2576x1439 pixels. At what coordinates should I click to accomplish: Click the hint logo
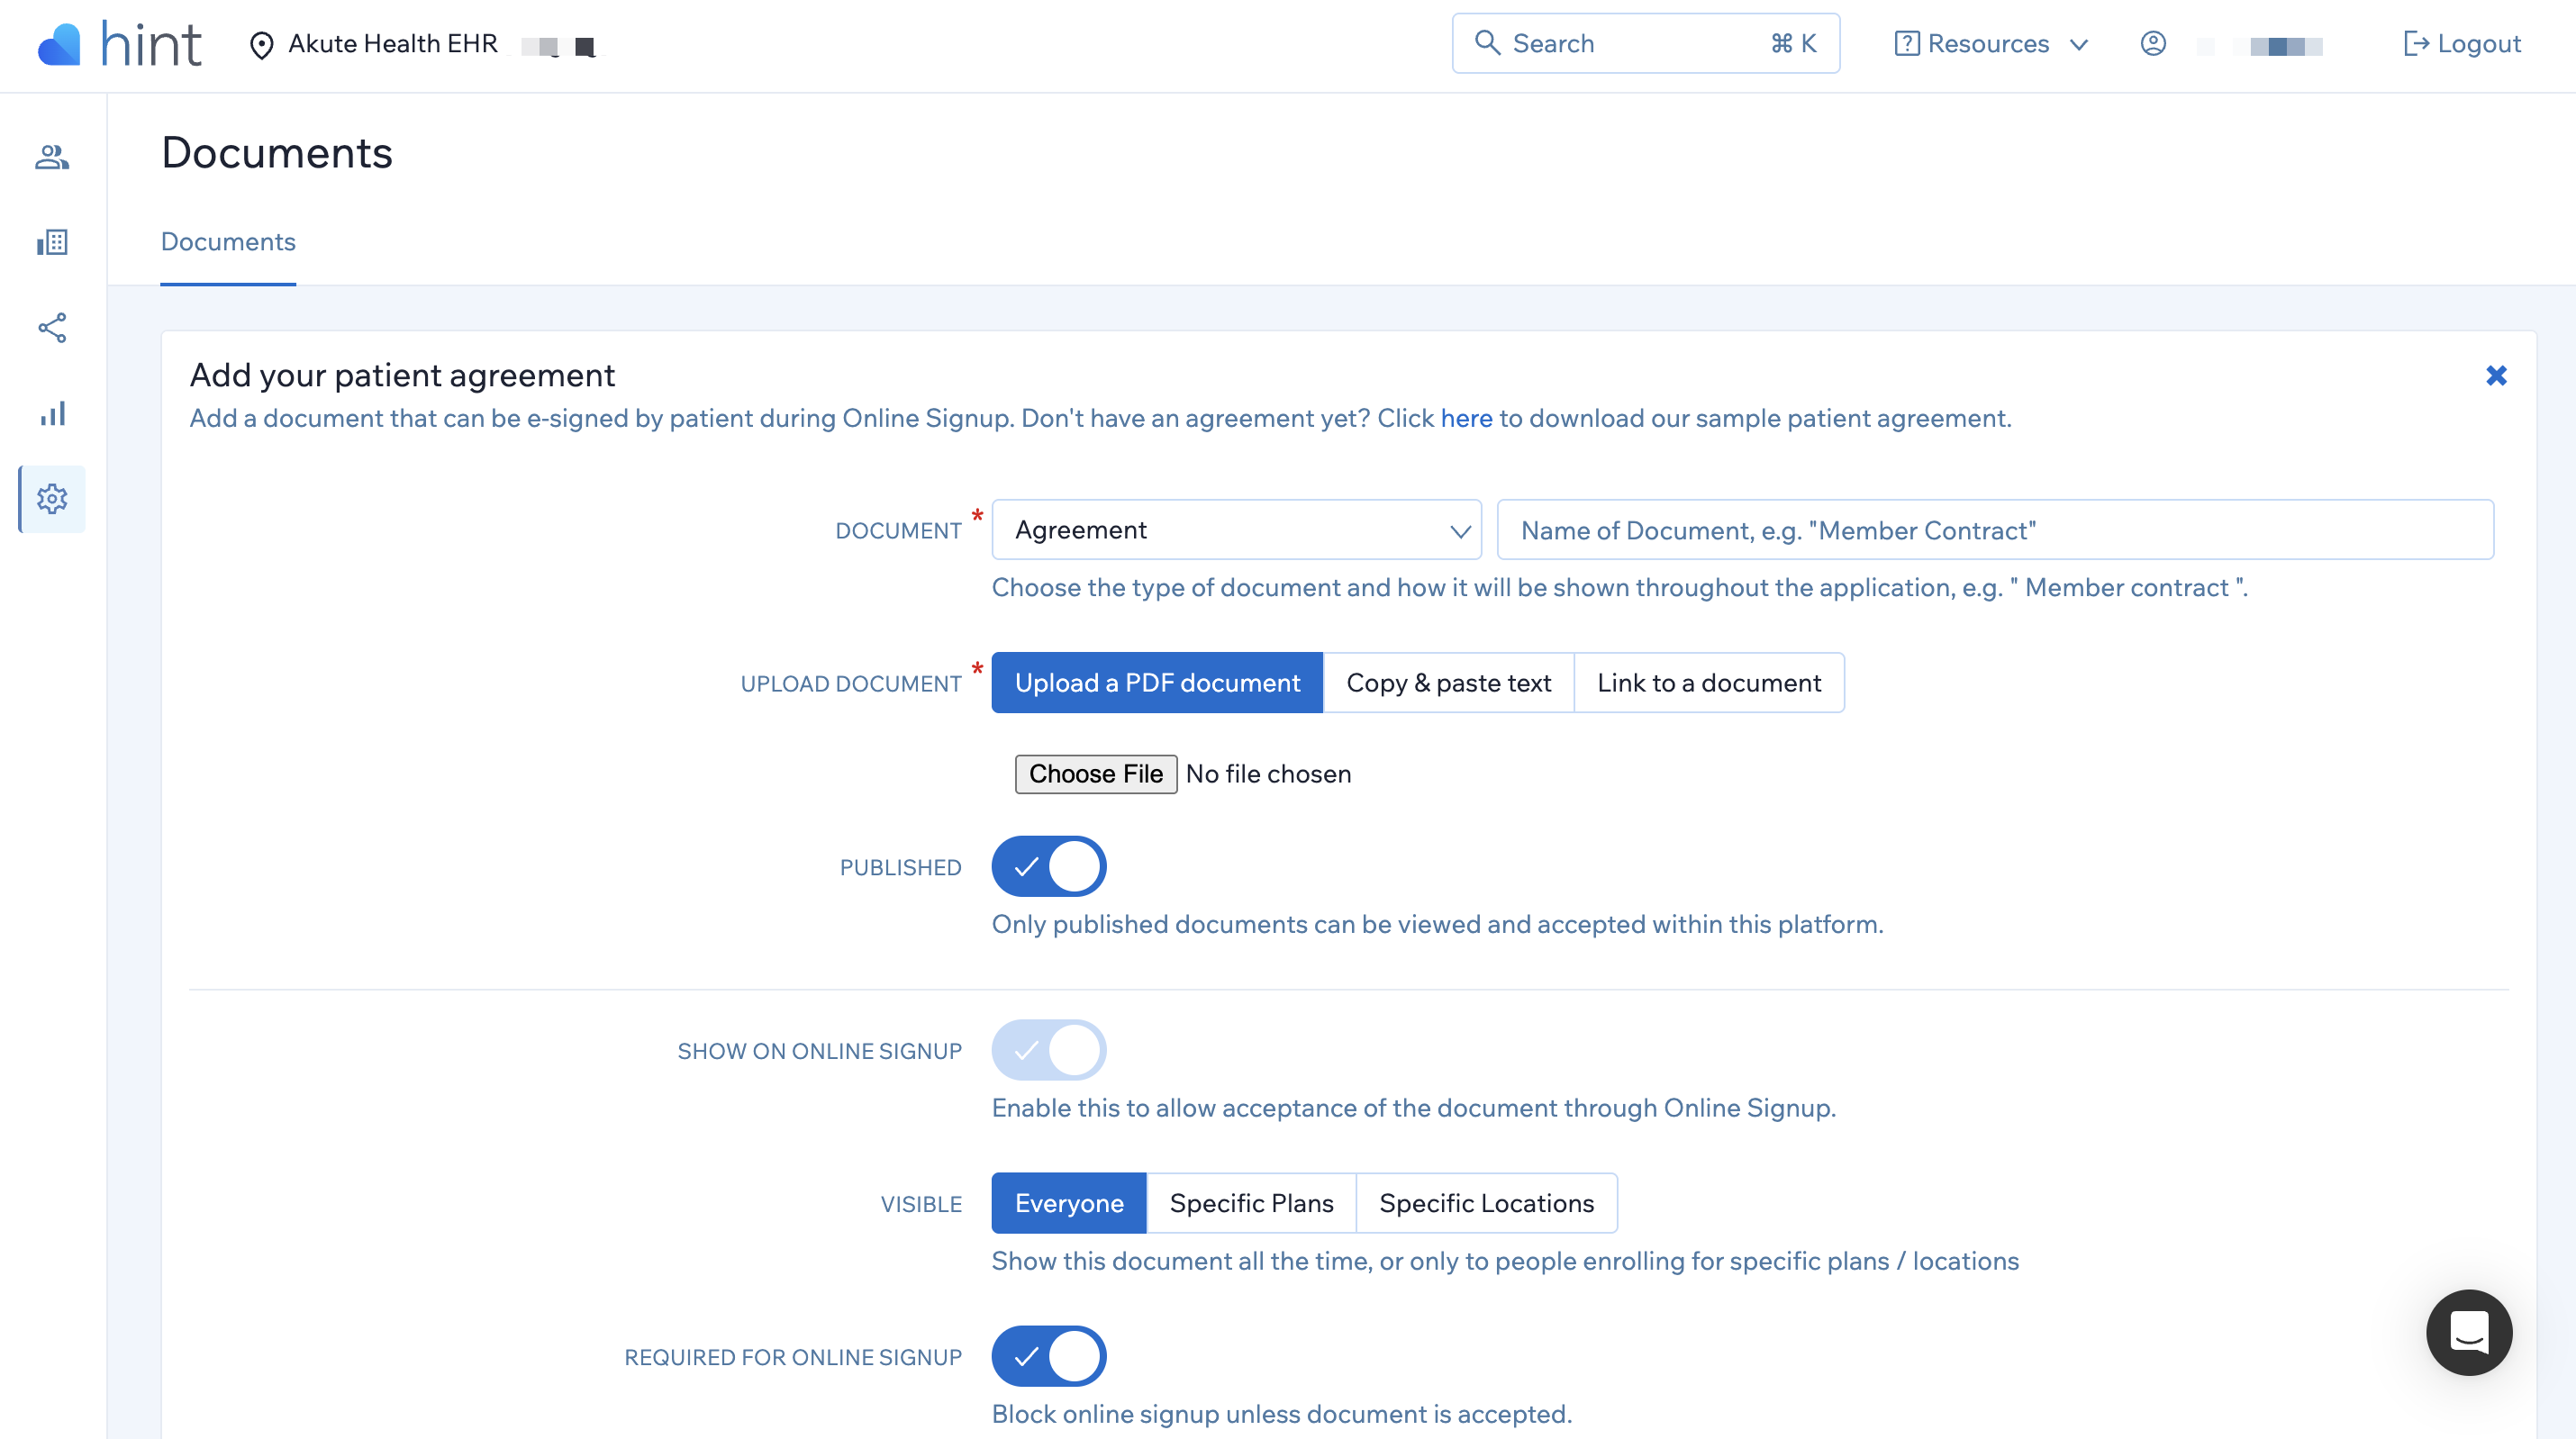click(x=120, y=44)
